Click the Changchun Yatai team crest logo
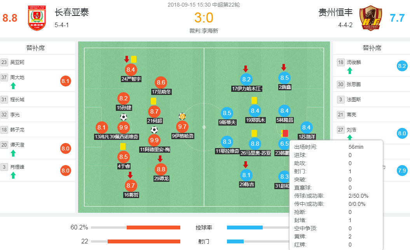This screenshot has height=250, width=410. pos(37,17)
